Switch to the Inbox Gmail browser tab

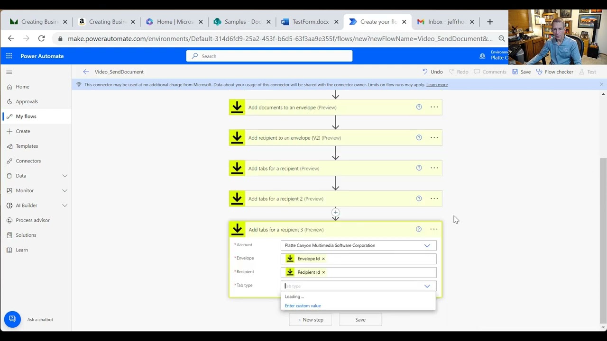coord(446,22)
